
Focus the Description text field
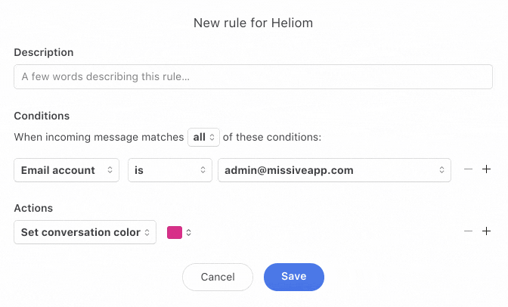tap(253, 76)
